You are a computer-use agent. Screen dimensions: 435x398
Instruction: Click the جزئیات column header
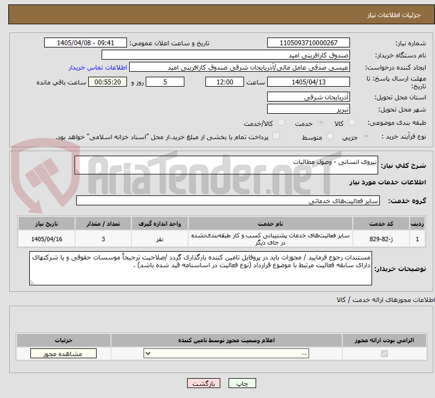pyautogui.click(x=63, y=340)
